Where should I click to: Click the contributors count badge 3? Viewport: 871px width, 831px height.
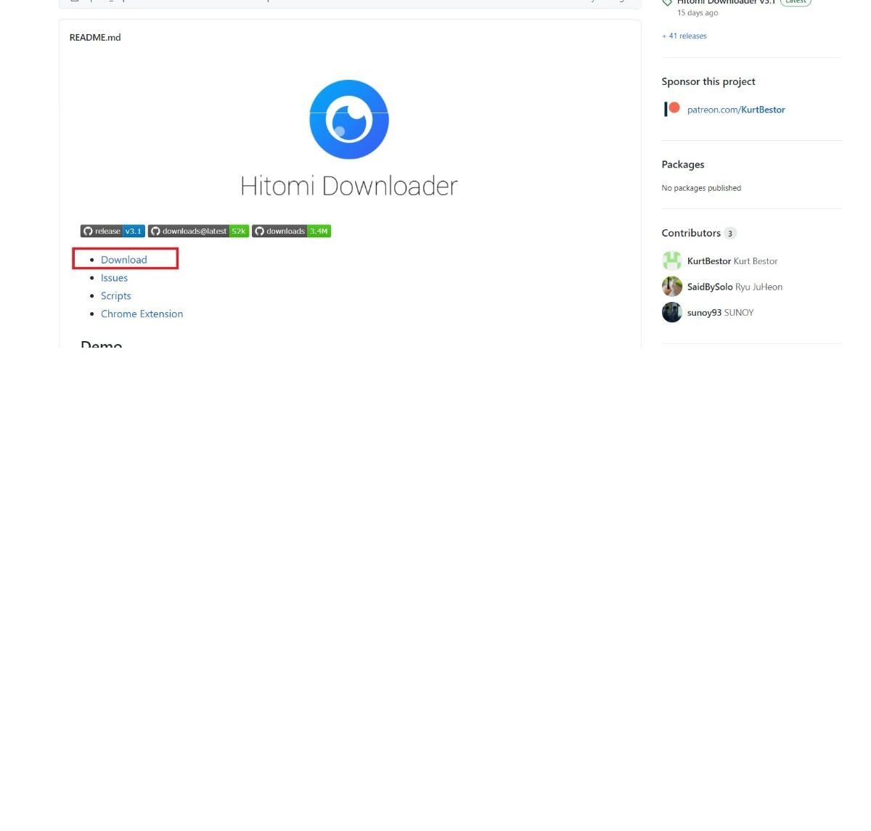click(x=730, y=234)
